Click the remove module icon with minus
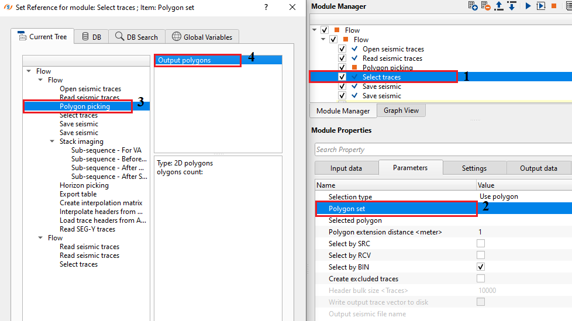Screen dimensions: 572x321 pos(486,6)
